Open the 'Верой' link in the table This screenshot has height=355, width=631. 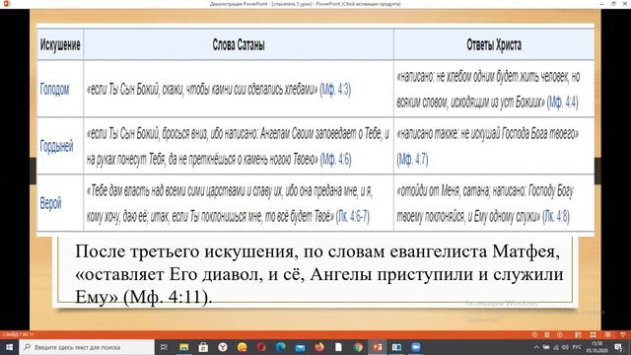click(x=50, y=203)
